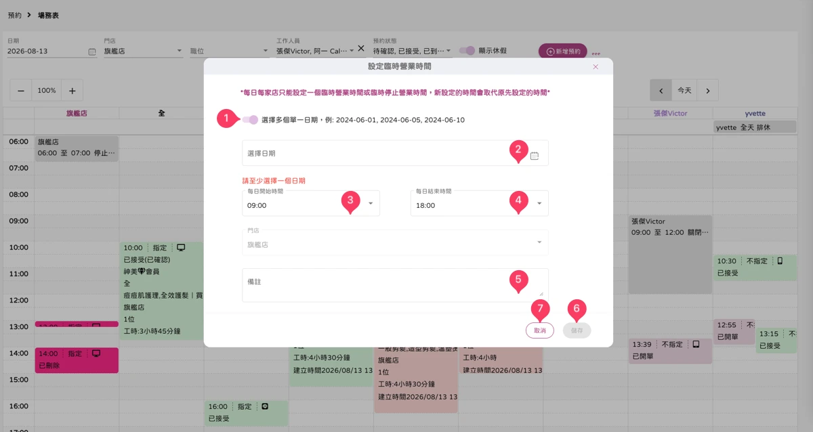The image size is (813, 432).
Task: Click monitor icon on 14:00 指定 appointment
Action: tap(96, 353)
